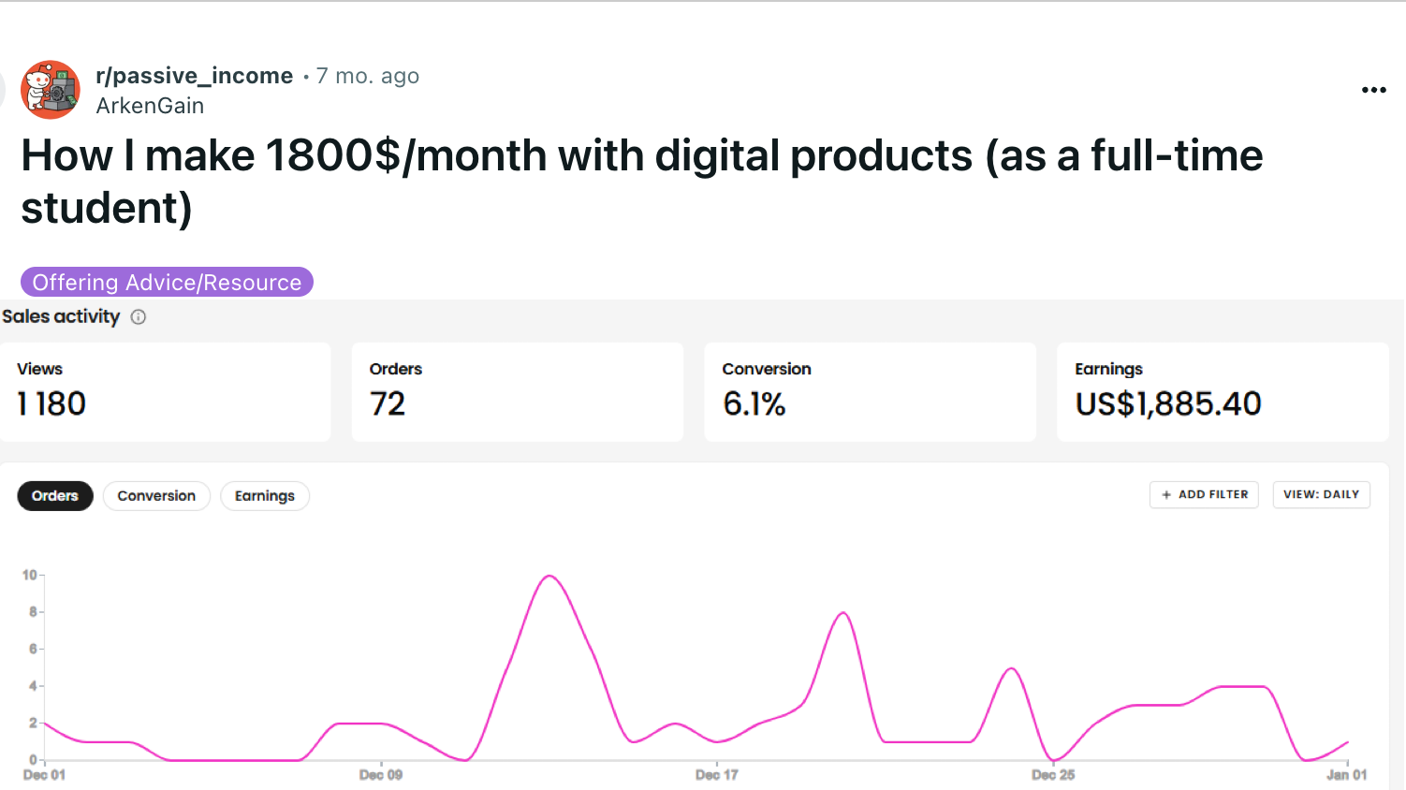Click the Sales activity info icon
The image size is (1406, 790).
(x=139, y=317)
